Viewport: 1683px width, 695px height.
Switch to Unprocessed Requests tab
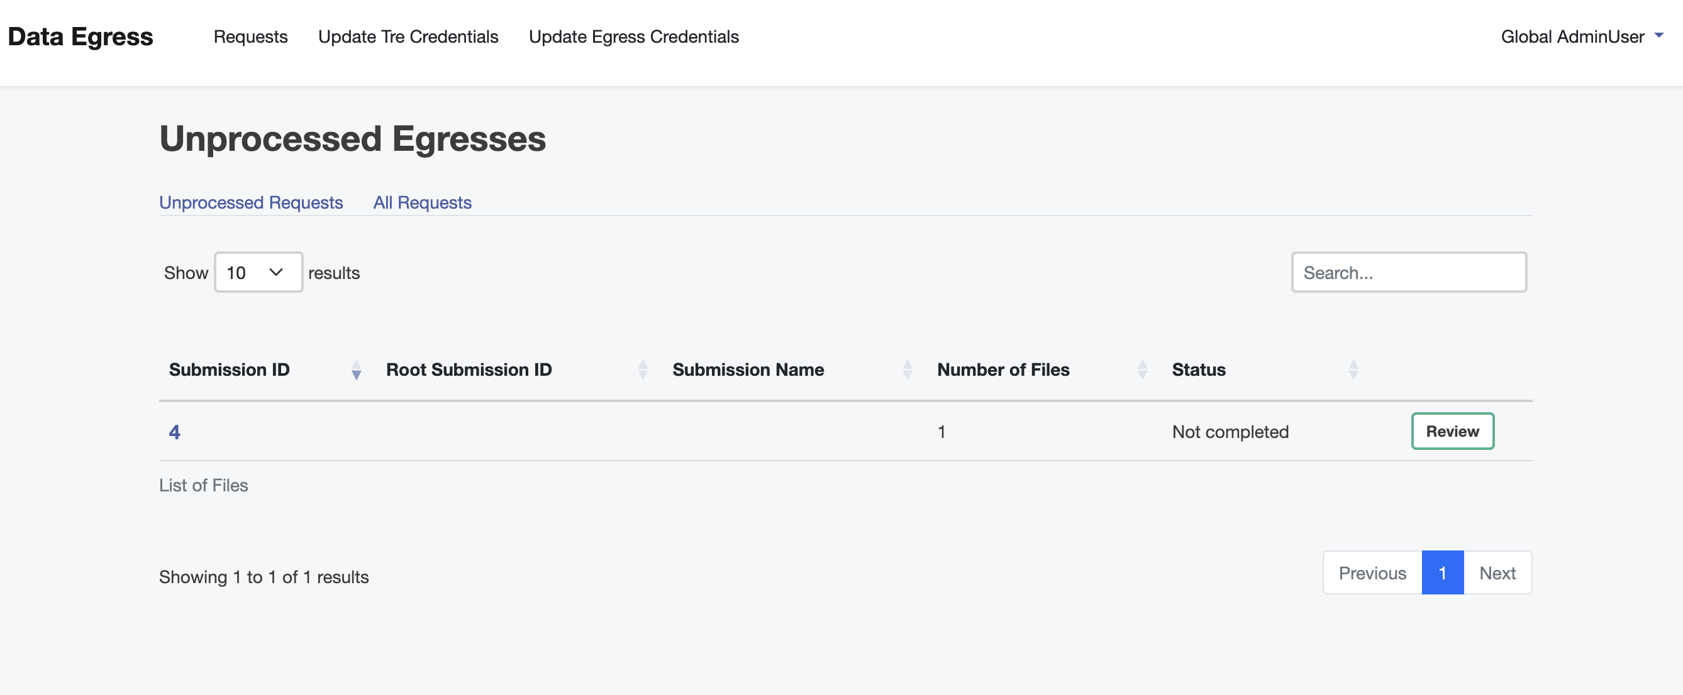[251, 202]
